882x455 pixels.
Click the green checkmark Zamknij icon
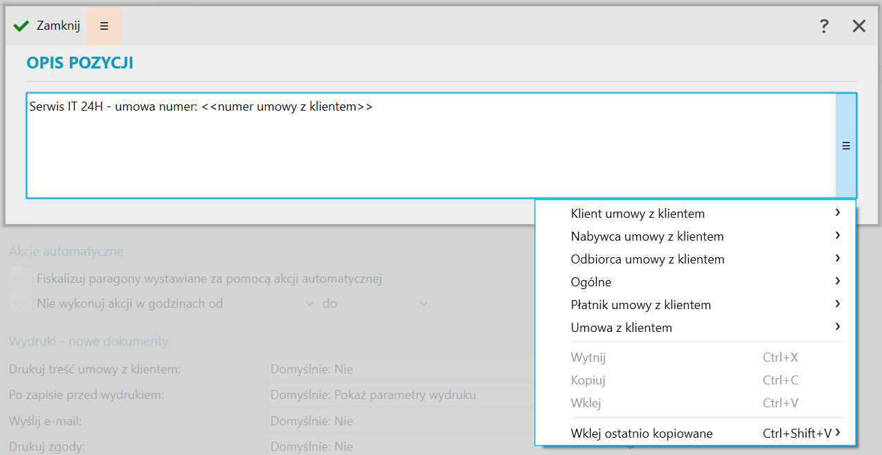tap(21, 26)
